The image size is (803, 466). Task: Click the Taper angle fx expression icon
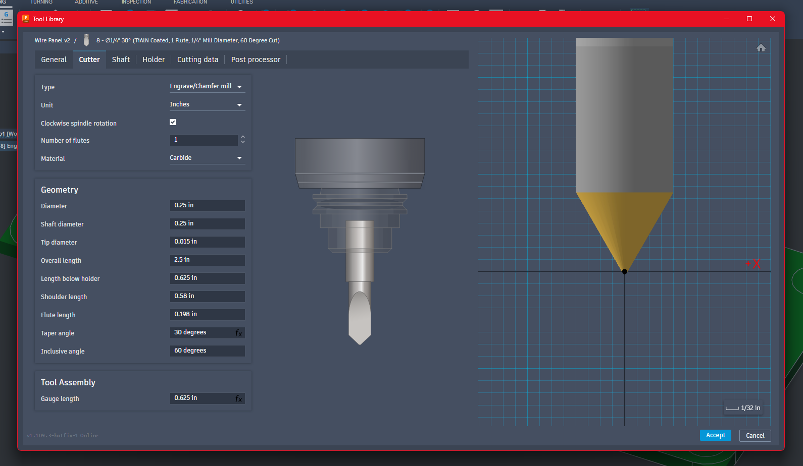[239, 333]
